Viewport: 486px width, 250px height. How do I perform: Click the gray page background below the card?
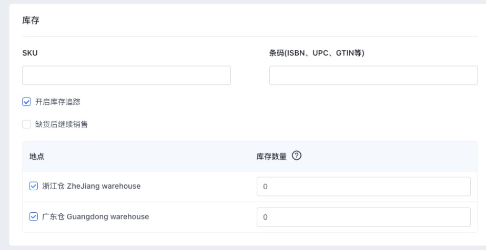[242, 247]
